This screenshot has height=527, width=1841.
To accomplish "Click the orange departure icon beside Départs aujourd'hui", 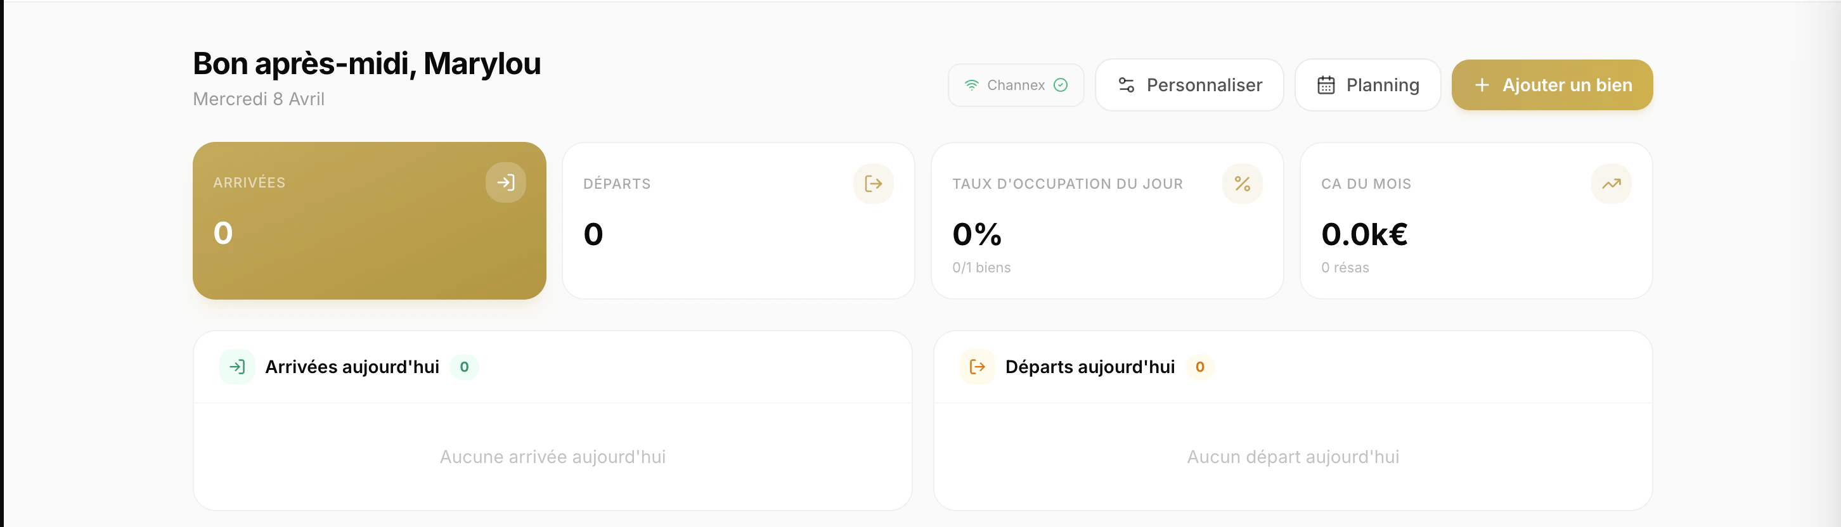I will (x=977, y=367).
